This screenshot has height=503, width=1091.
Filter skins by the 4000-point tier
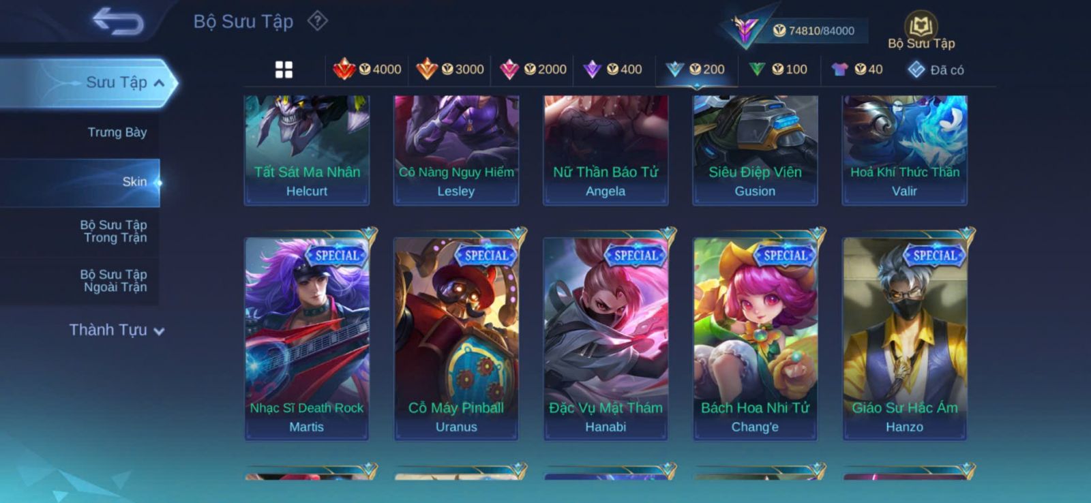pyautogui.click(x=367, y=69)
